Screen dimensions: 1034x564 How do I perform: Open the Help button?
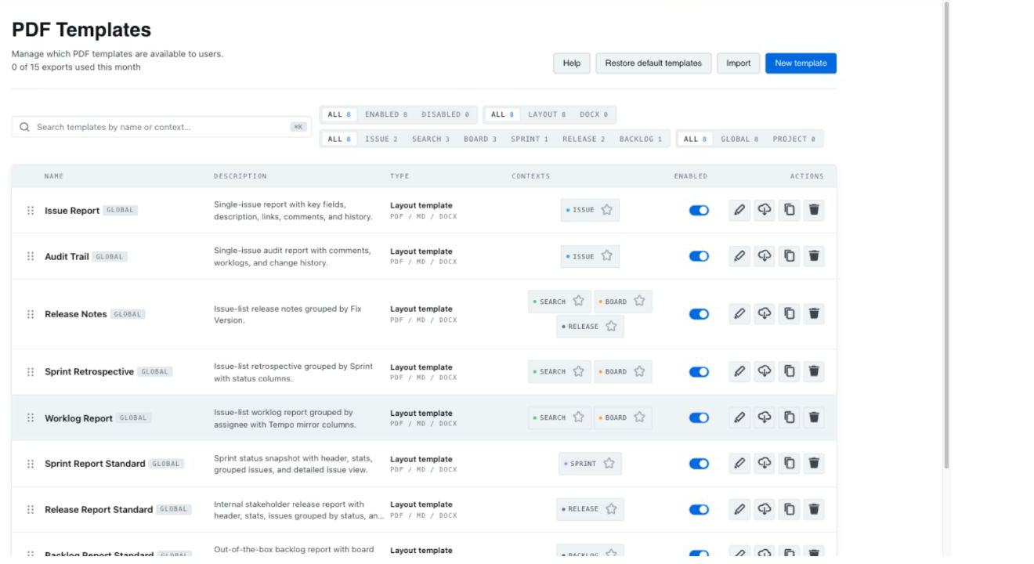pos(572,63)
